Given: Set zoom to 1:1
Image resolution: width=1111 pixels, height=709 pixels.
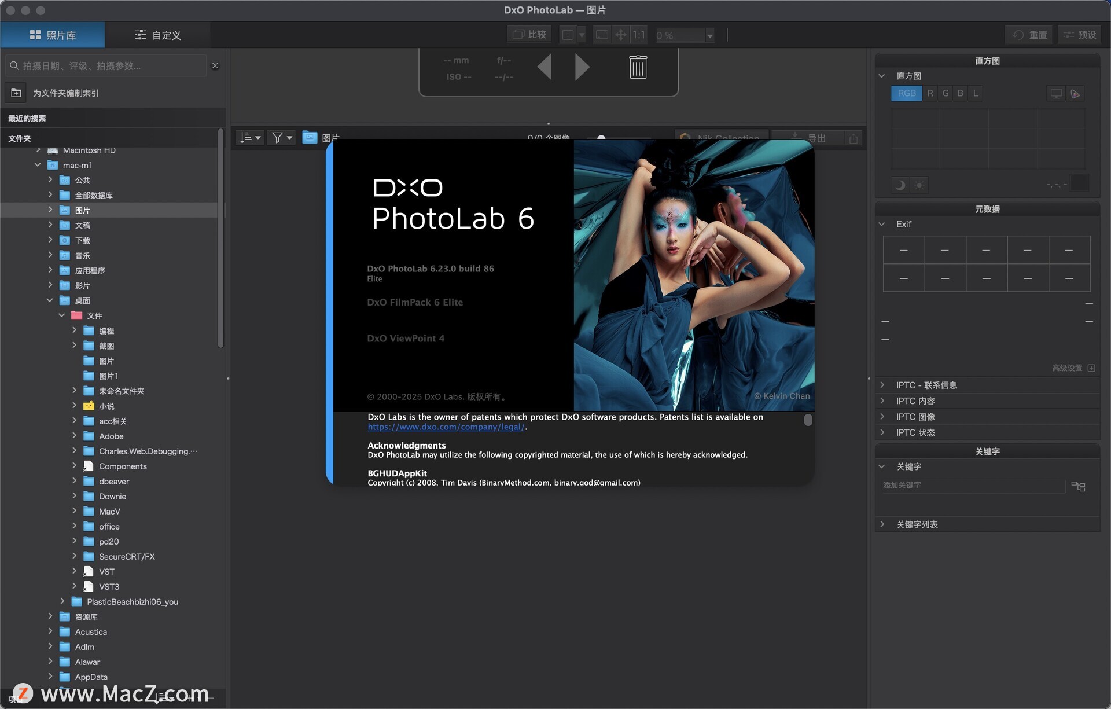Looking at the screenshot, I should (638, 35).
